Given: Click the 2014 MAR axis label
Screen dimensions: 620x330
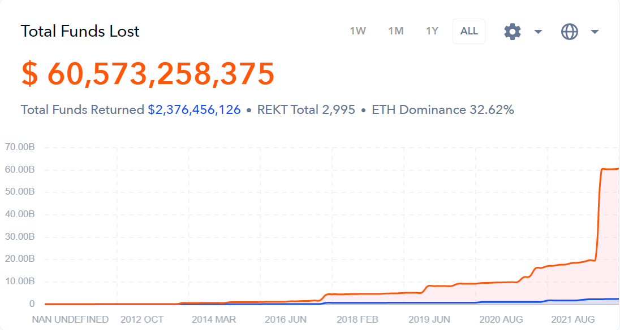Looking at the screenshot, I should [213, 319].
